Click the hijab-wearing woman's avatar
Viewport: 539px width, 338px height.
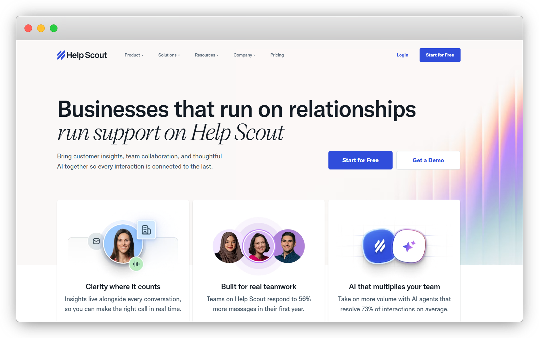pyautogui.click(x=229, y=246)
